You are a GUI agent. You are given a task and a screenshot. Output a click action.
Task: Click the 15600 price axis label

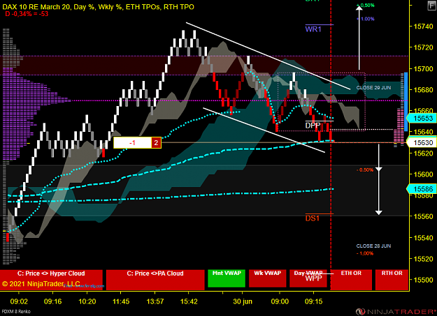click(x=423, y=174)
